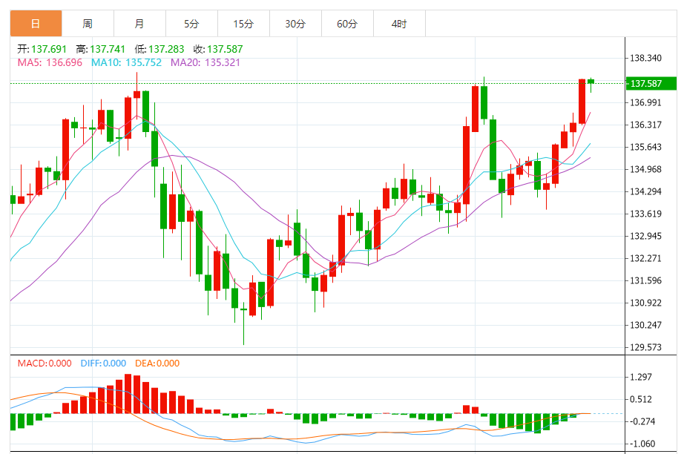
Task: Open the 5分 chart tab
Action: [191, 24]
